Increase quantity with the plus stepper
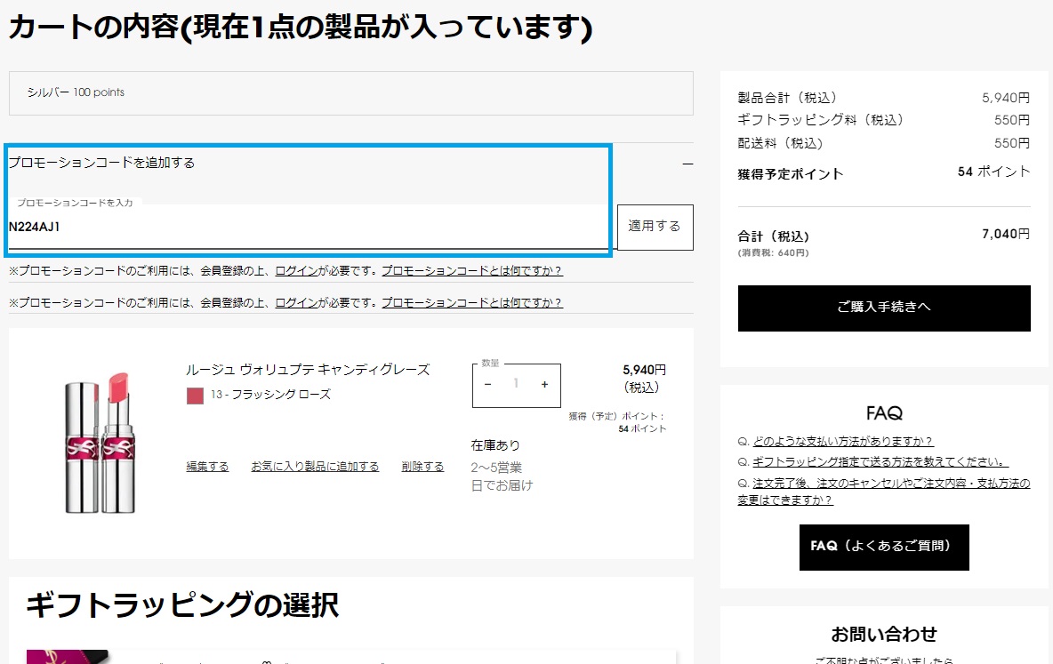This screenshot has height=664, width=1053. (544, 385)
